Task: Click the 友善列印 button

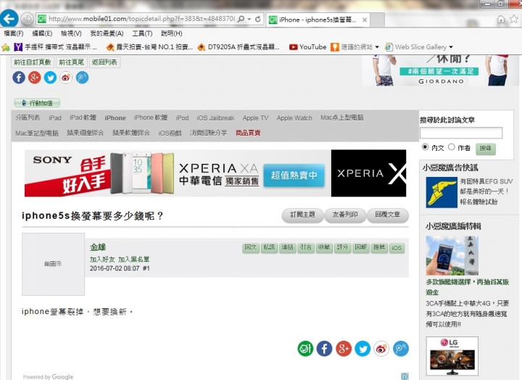Action: point(345,215)
